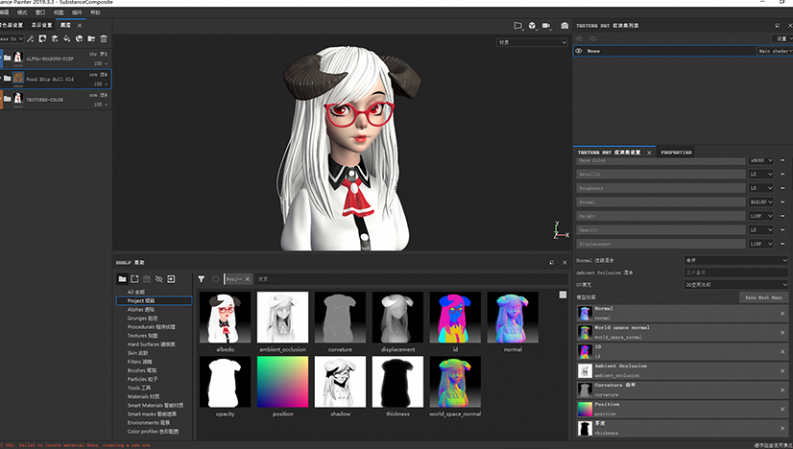The width and height of the screenshot is (793, 449).
Task: Open the Roughness channel format dropdown
Action: pos(761,188)
